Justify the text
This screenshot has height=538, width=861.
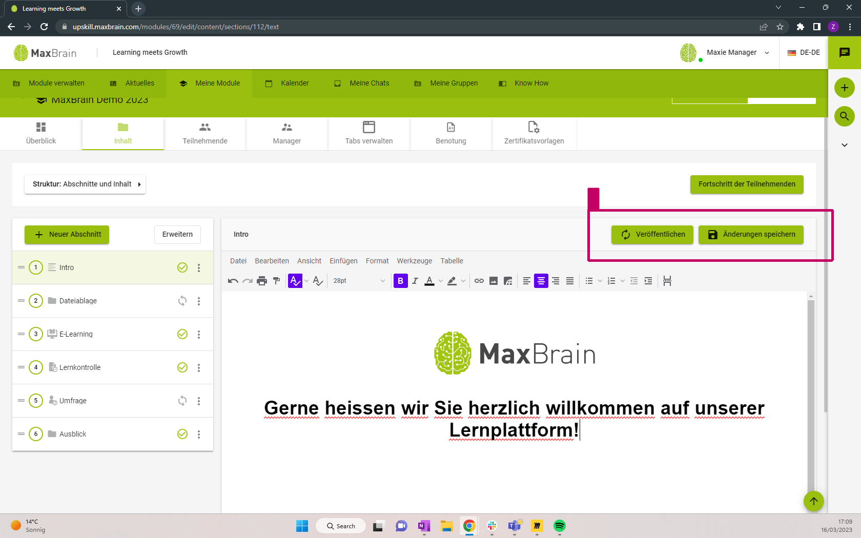pos(570,281)
